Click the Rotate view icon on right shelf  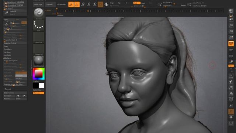point(231,94)
